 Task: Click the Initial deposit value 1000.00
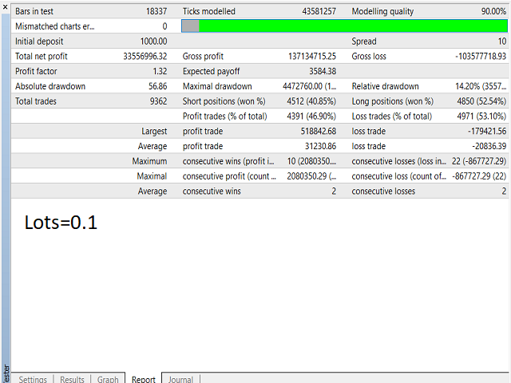pos(153,41)
